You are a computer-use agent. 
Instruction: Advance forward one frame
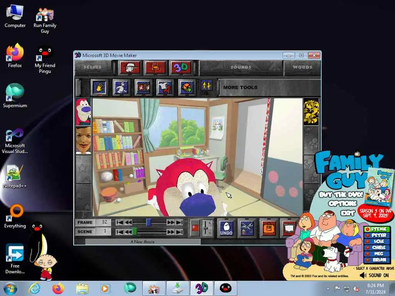pos(170,222)
